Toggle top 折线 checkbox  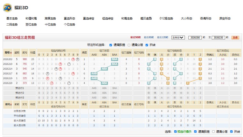click(147, 45)
